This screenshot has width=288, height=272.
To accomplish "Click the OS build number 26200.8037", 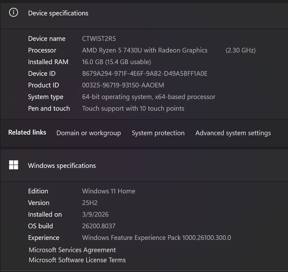I will click(99, 226).
